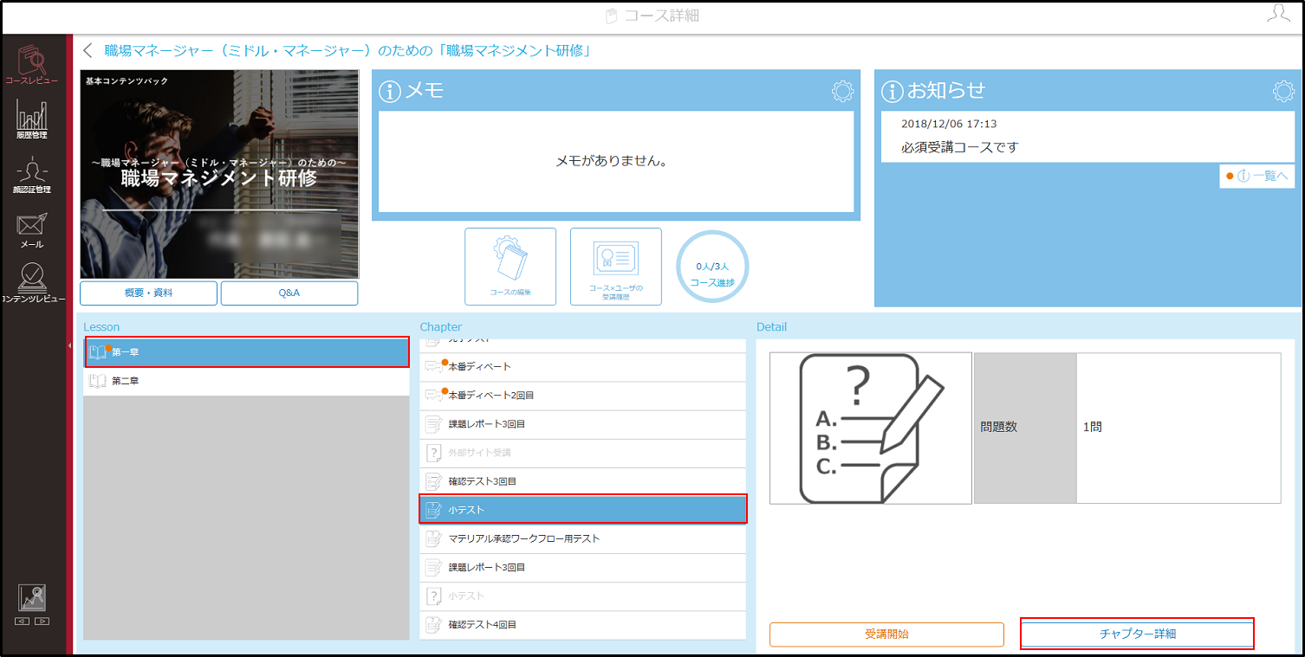Viewport: 1305px width, 657px height.
Task: Open コンテンツレビュー in the sidebar
Action: 32,284
